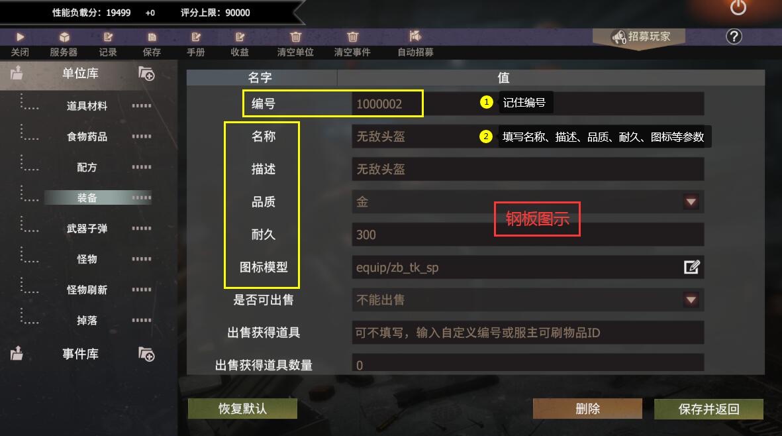Click add-folder icon next to 单位库

coord(146,74)
